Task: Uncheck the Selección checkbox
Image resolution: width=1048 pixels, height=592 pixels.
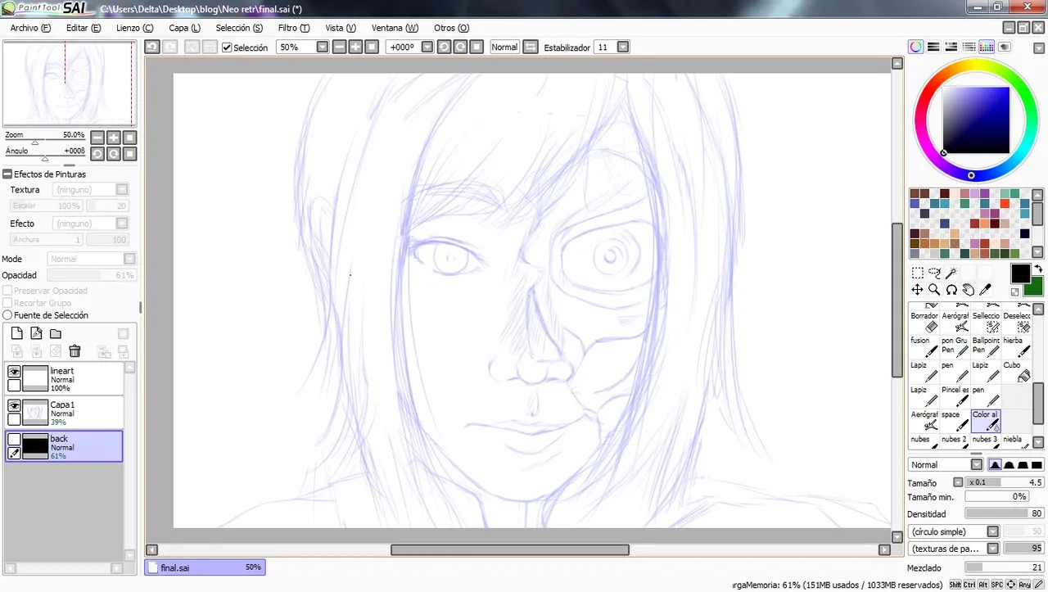Action: [x=227, y=47]
